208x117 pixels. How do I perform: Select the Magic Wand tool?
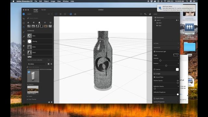pos(24,32)
